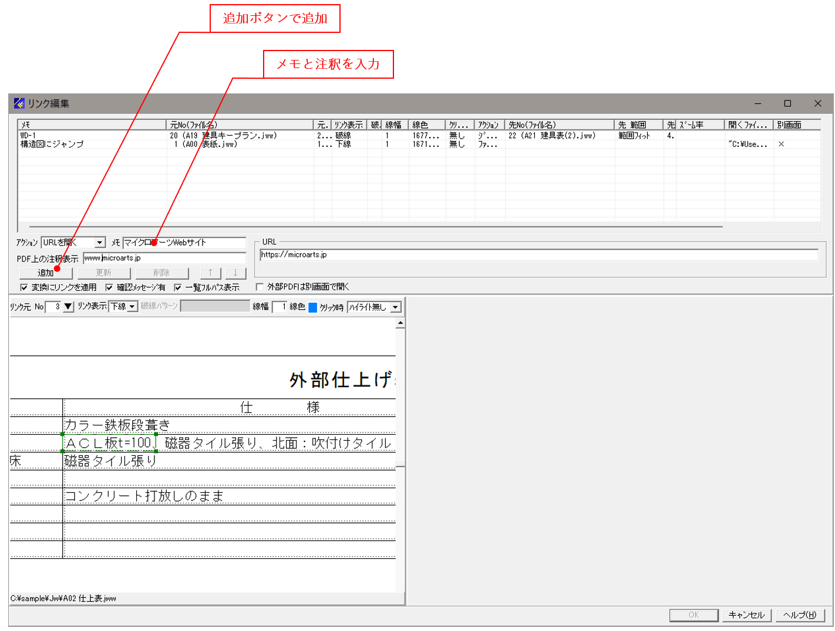The width and height of the screenshot is (835, 631).
Task: Click the キャンセル button
Action: click(x=747, y=615)
